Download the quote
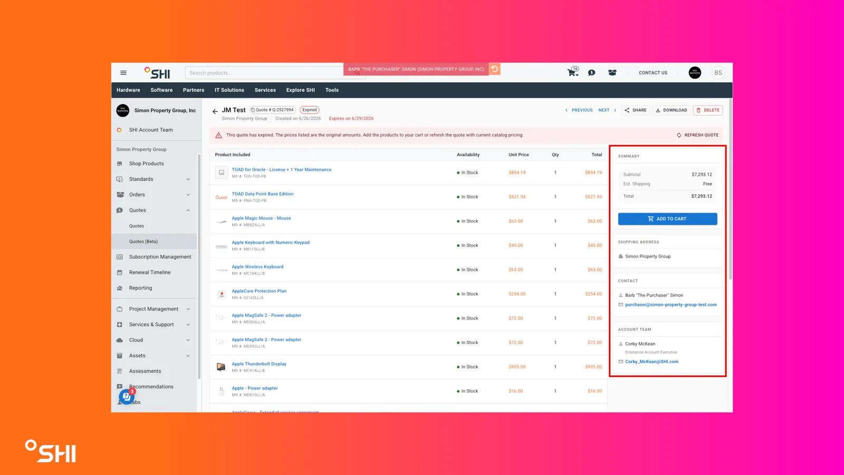 pyautogui.click(x=672, y=110)
